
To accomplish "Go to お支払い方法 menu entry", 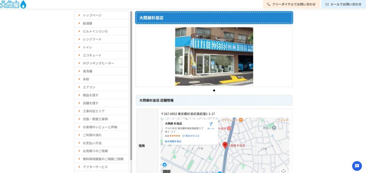I will [x=92, y=143].
